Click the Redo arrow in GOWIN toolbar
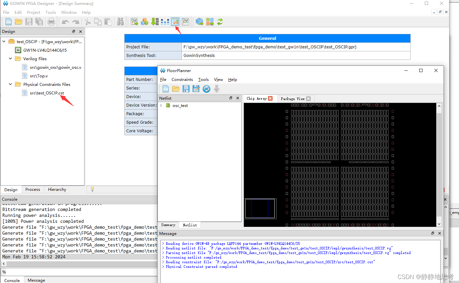This screenshot has width=459, height=283. [x=76, y=22]
